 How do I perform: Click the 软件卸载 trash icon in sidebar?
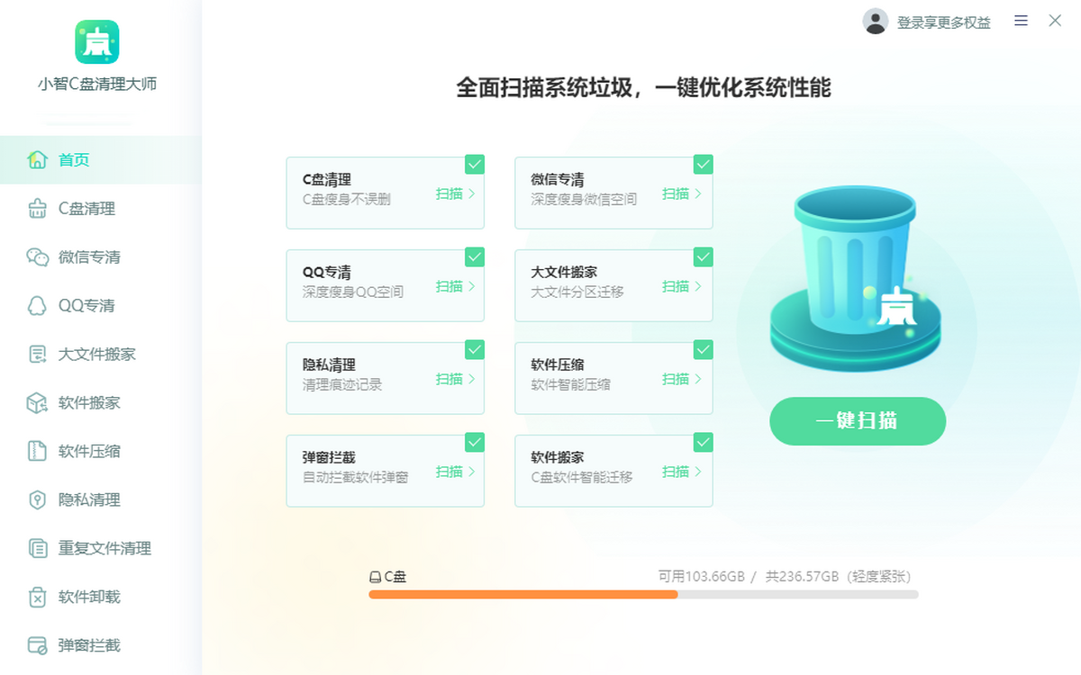coord(37,598)
